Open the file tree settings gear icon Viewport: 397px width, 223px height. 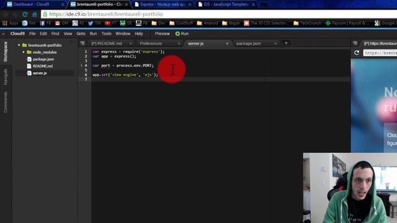(x=72, y=43)
